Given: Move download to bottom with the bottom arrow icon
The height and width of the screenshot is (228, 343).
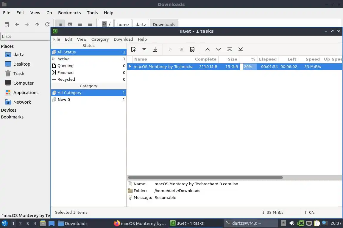Looking at the screenshot, I should pos(240,49).
